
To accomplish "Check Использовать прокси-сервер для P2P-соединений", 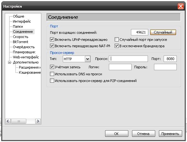I will point(52,80).
